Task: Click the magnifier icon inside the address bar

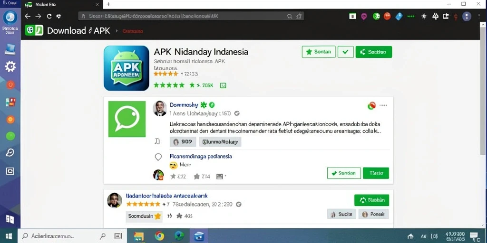Action: [x=290, y=16]
